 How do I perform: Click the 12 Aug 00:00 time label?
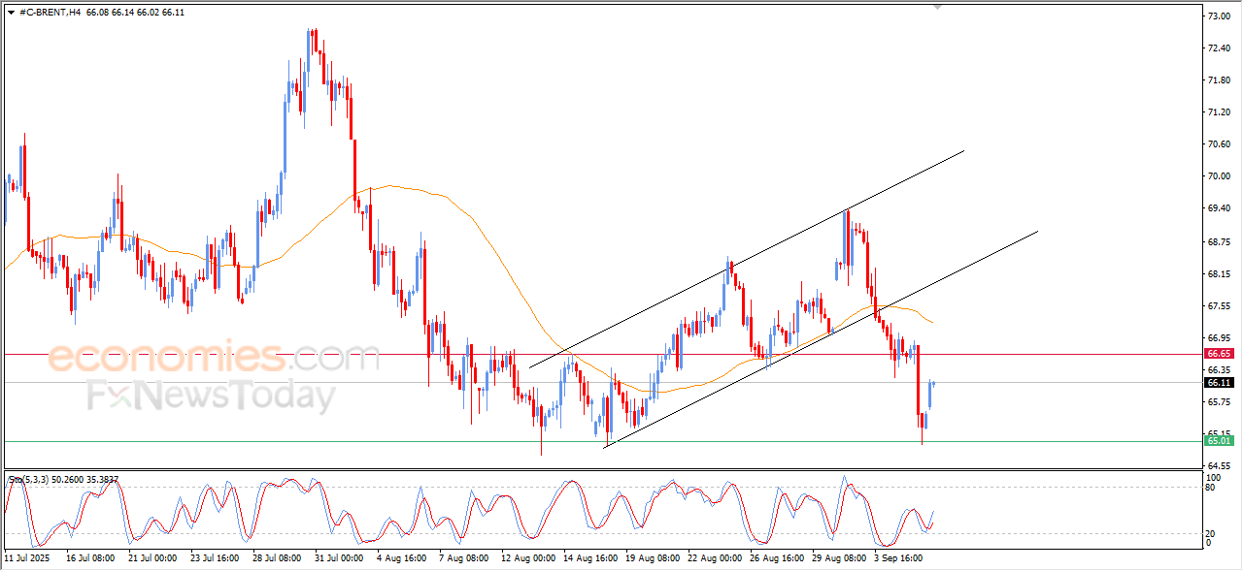coord(527,558)
